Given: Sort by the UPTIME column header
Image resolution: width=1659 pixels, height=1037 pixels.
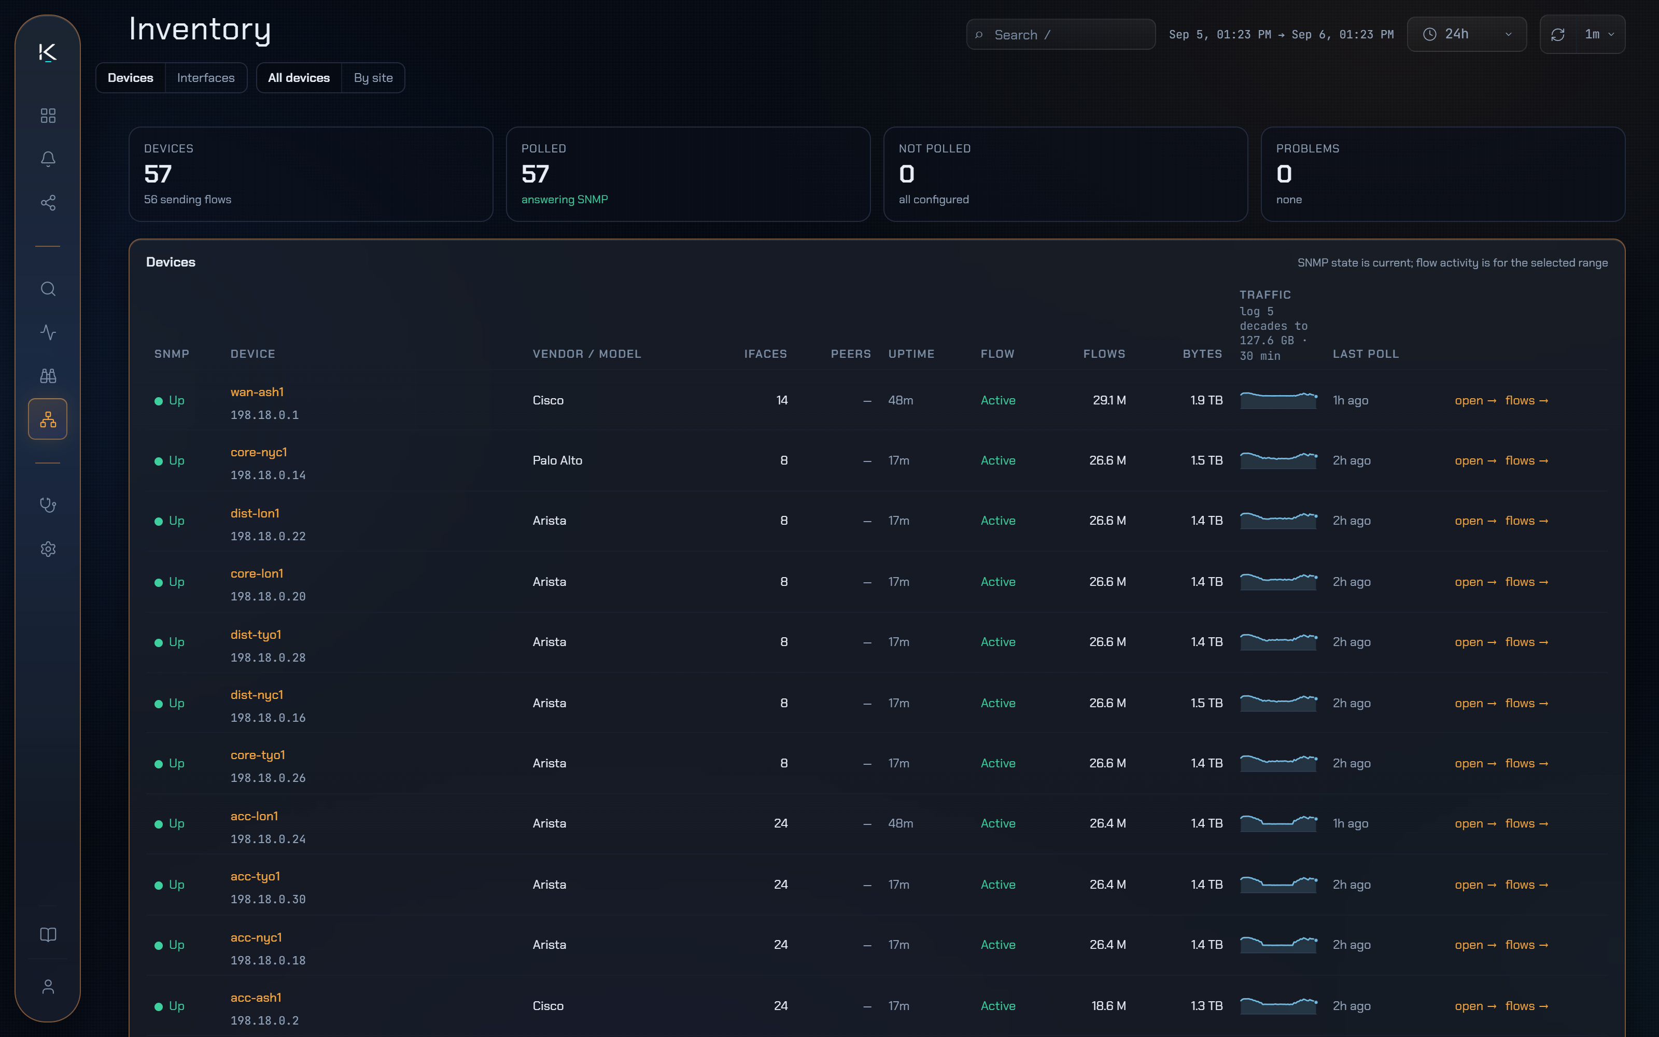Looking at the screenshot, I should click(x=911, y=354).
